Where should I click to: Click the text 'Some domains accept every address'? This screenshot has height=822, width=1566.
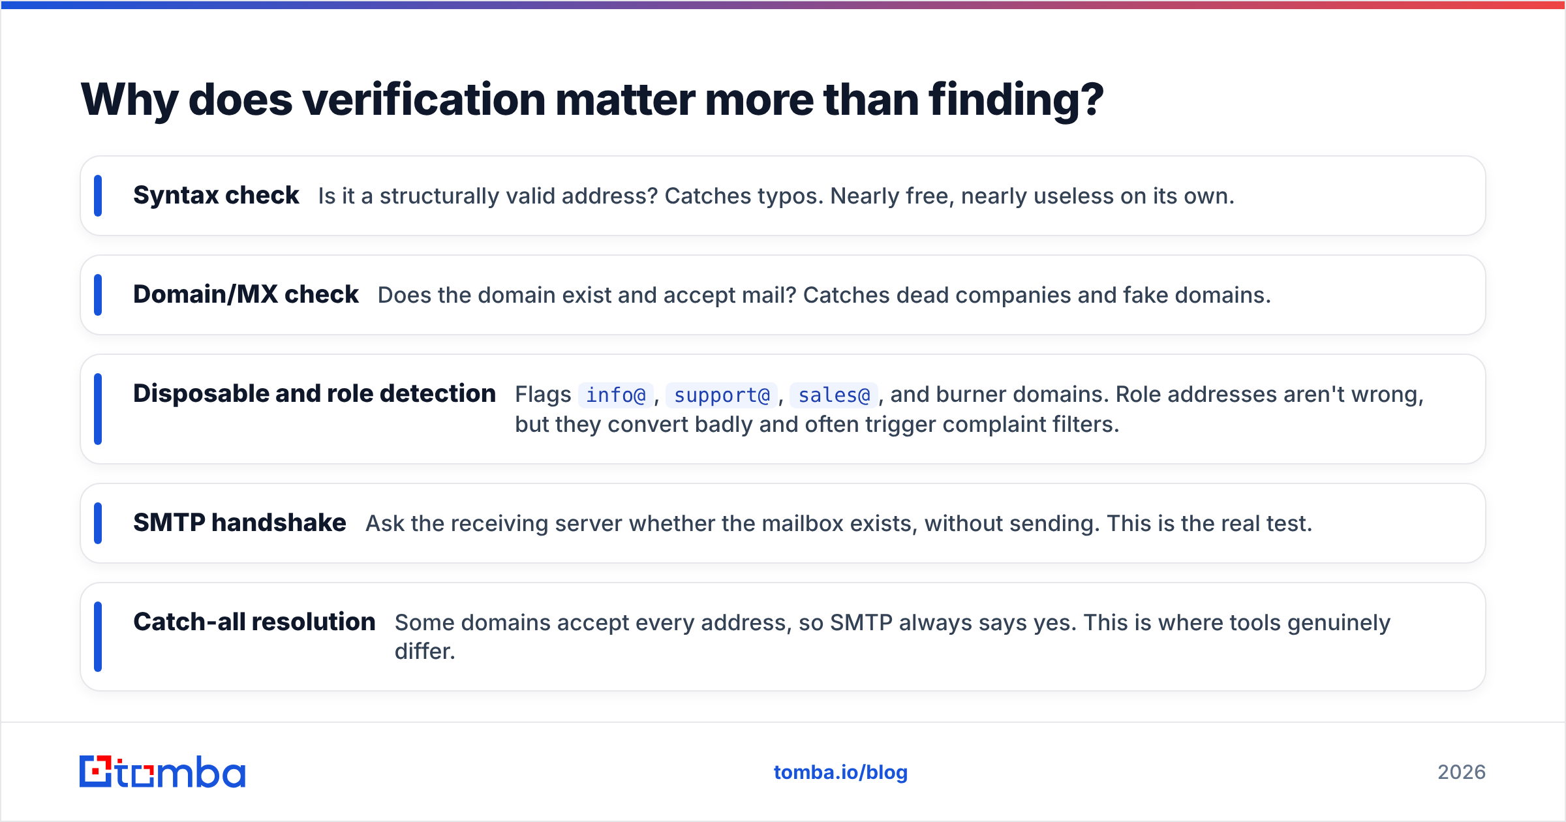[593, 622]
